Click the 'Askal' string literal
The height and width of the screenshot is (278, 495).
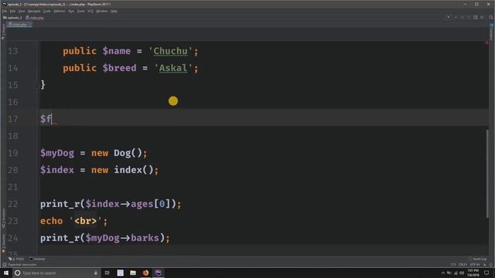tap(173, 68)
